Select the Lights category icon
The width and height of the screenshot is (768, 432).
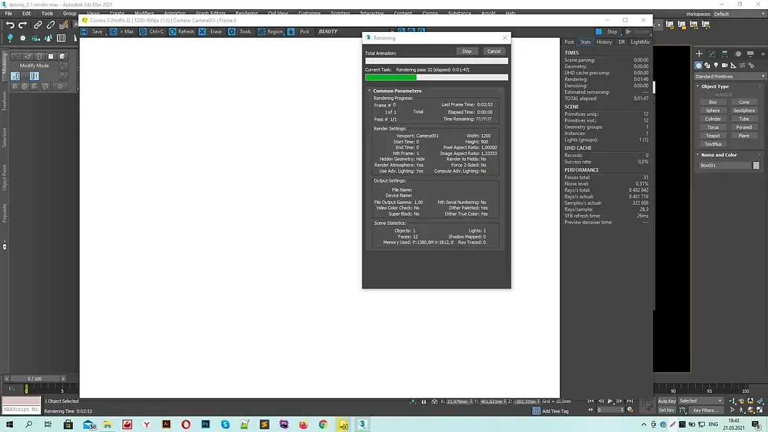point(716,65)
